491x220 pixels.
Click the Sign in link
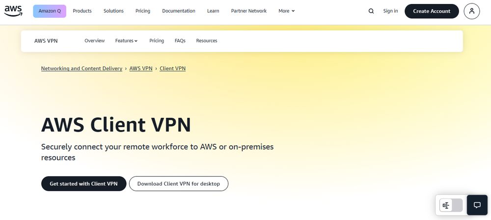pyautogui.click(x=390, y=11)
